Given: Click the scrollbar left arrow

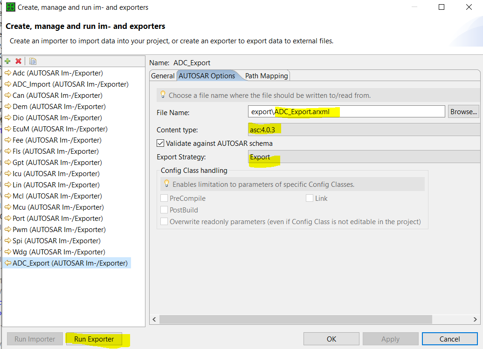Looking at the screenshot, I should [154, 319].
